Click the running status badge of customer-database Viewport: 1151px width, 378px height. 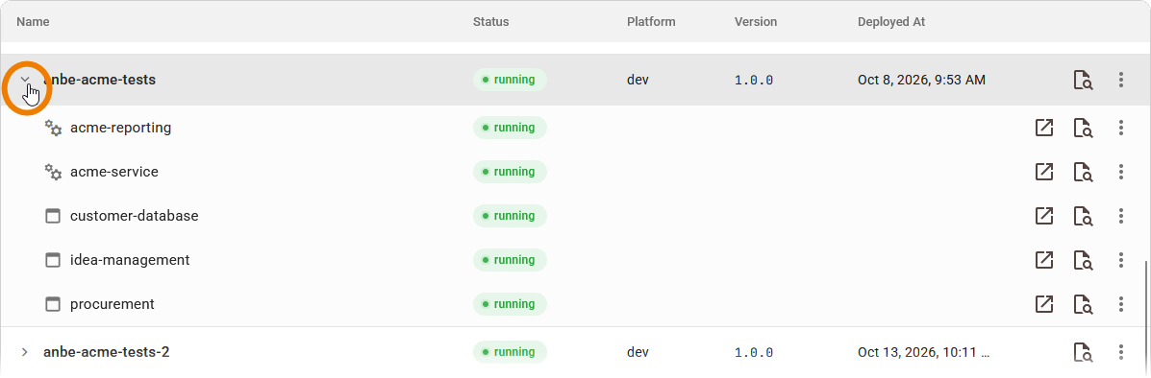tap(511, 216)
